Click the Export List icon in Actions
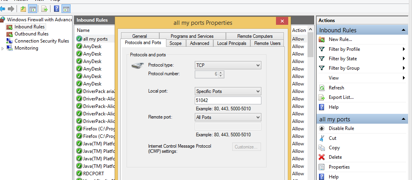This screenshot has width=412, height=180. [322, 97]
